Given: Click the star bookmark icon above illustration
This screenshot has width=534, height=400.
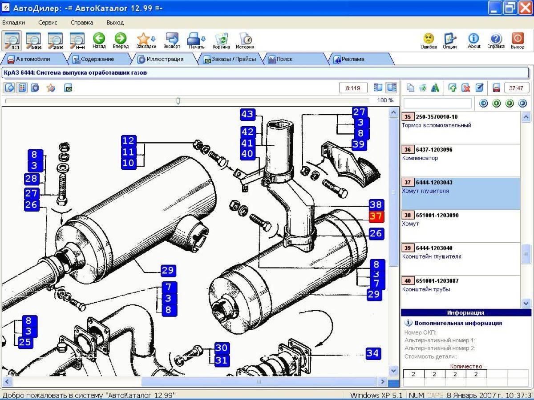Looking at the screenshot, I should pos(51,88).
